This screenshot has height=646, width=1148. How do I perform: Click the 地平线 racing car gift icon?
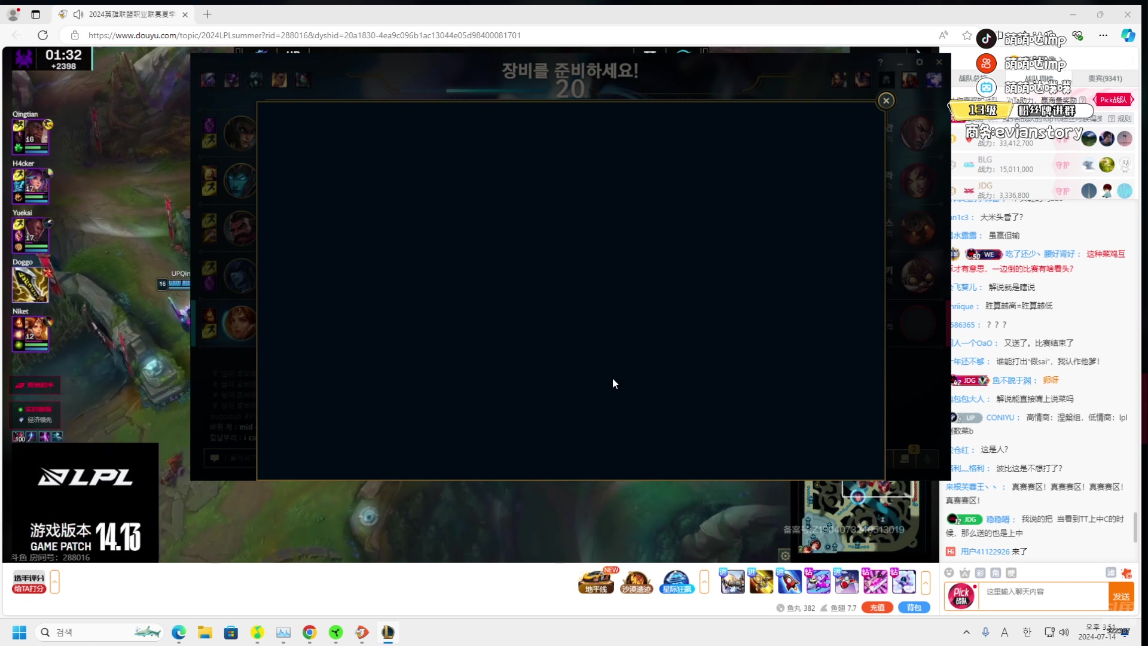[x=596, y=581]
